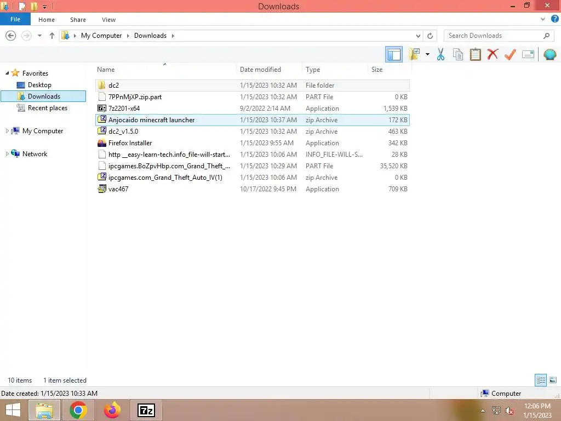Screen dimensions: 561x421
Task: Click Downloads in the address path
Action: pos(150,36)
